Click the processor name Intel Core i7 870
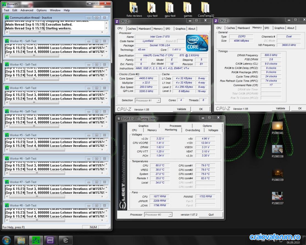The width and height of the screenshot is (306, 245). click(160, 37)
